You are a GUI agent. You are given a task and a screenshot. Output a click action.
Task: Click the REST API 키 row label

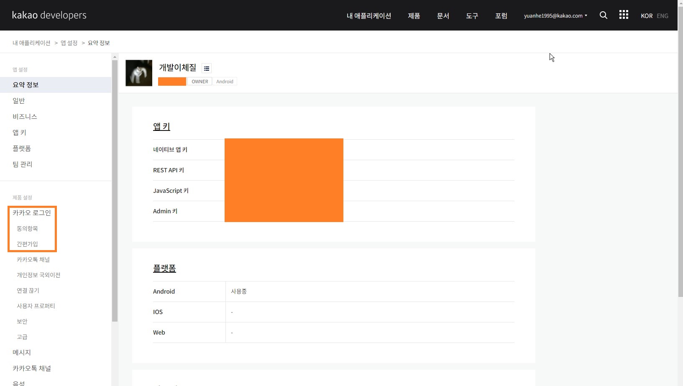(169, 170)
